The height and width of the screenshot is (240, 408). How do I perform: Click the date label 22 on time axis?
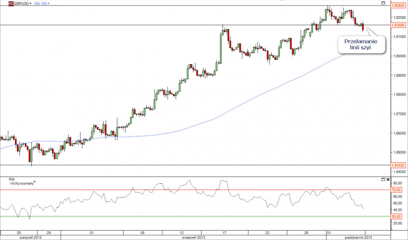click(267, 233)
